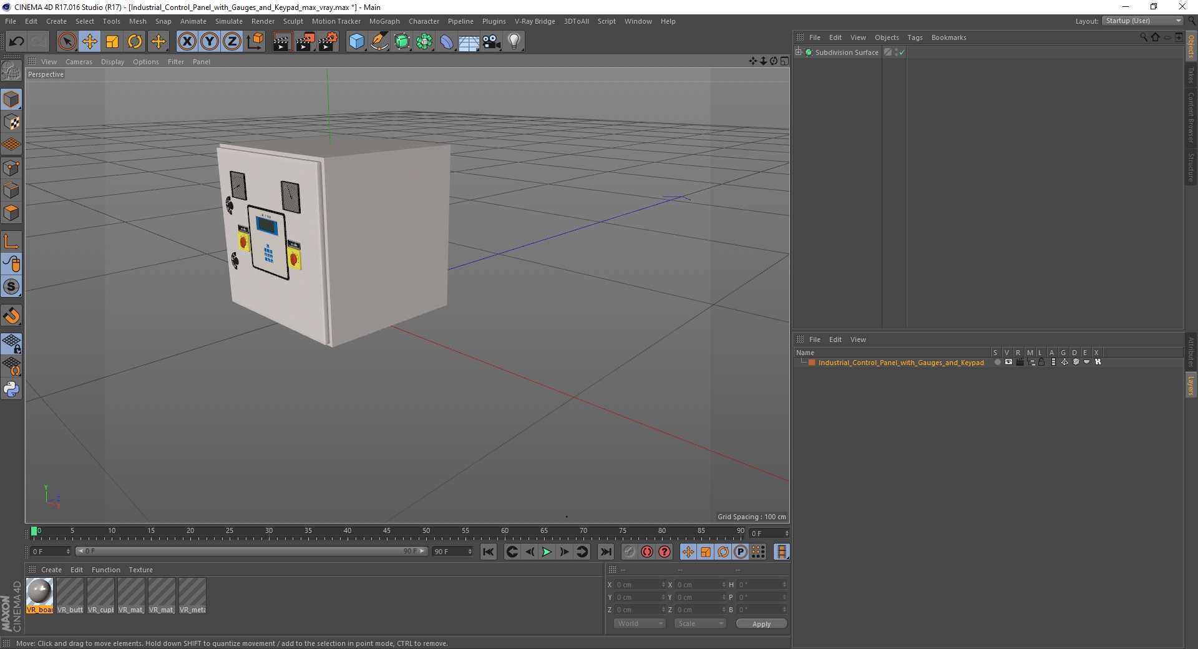Open the Array modeling objects icon
The width and height of the screenshot is (1198, 649).
[424, 42]
